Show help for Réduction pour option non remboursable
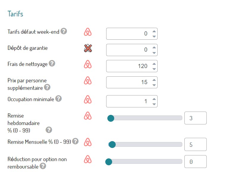 point(43,166)
